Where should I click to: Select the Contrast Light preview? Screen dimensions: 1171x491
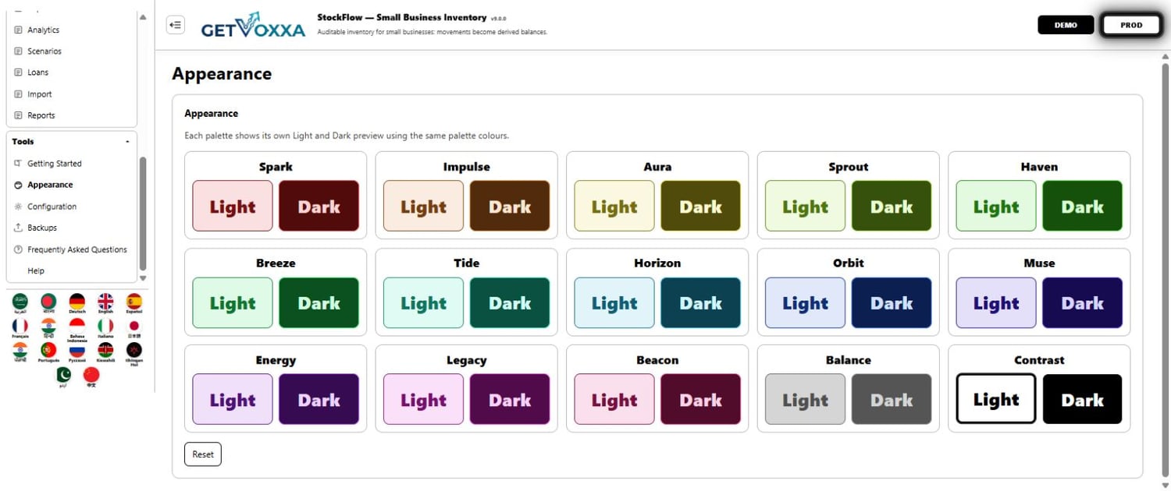click(996, 399)
